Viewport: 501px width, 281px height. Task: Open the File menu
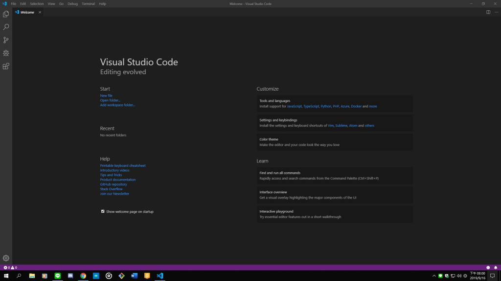tap(13, 4)
